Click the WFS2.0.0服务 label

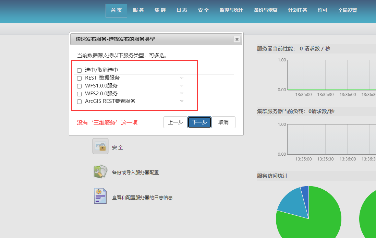click(x=101, y=93)
